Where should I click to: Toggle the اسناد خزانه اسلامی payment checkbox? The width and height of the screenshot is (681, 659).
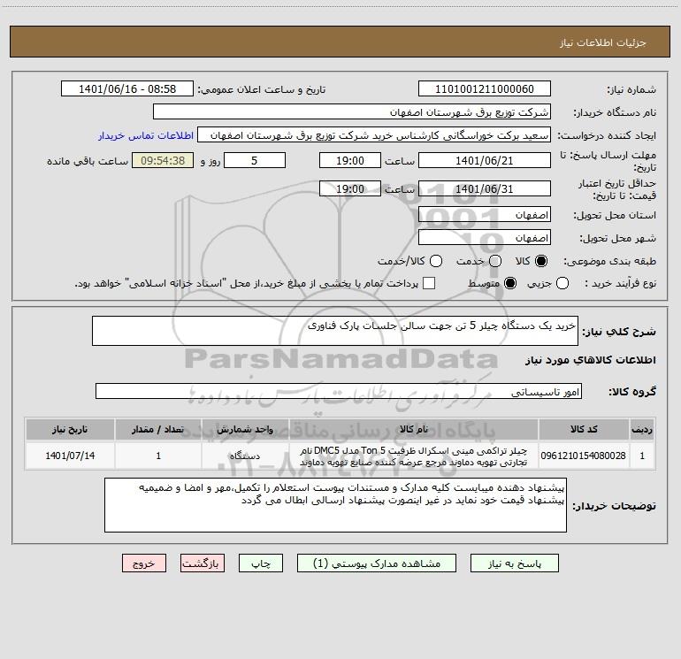pos(429,283)
